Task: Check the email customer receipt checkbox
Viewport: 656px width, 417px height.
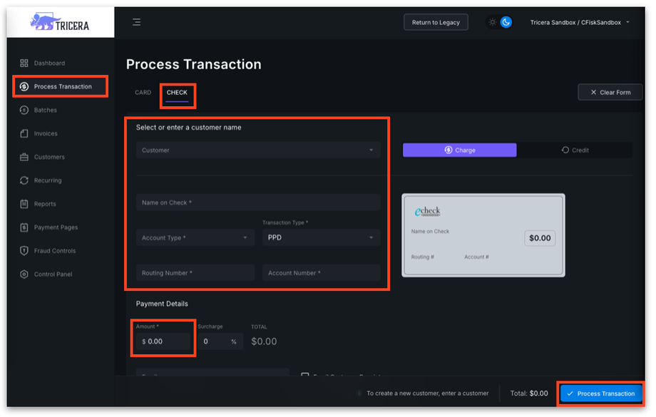Action: click(x=305, y=376)
